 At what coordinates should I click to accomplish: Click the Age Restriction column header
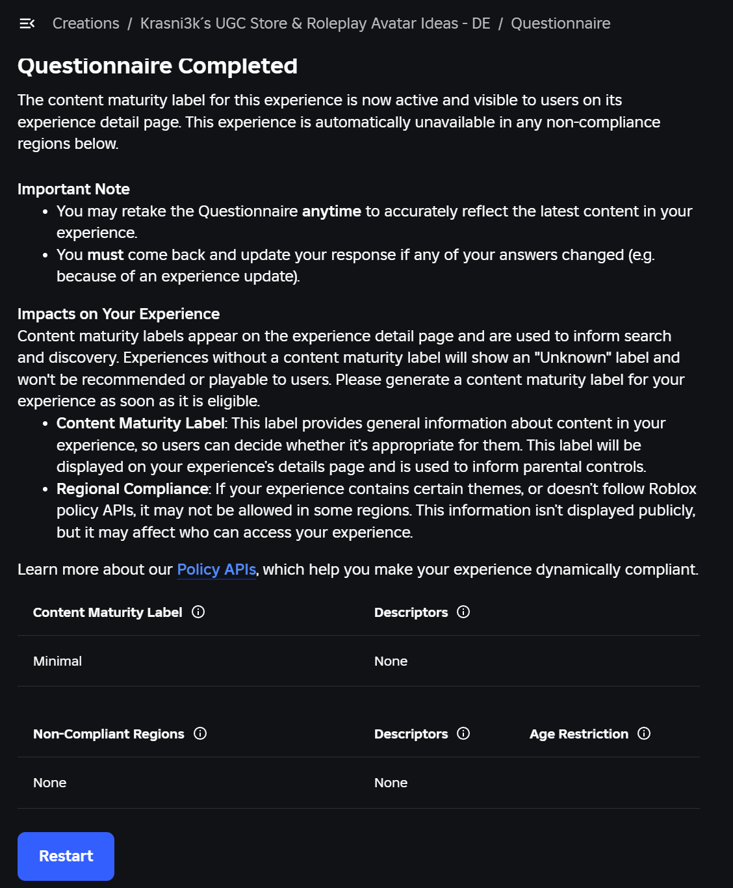click(x=578, y=734)
